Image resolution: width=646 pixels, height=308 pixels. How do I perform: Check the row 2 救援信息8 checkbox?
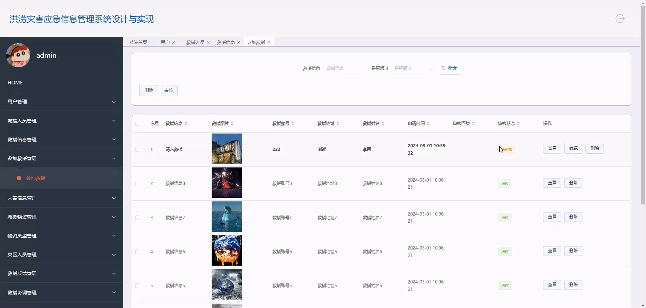point(137,184)
